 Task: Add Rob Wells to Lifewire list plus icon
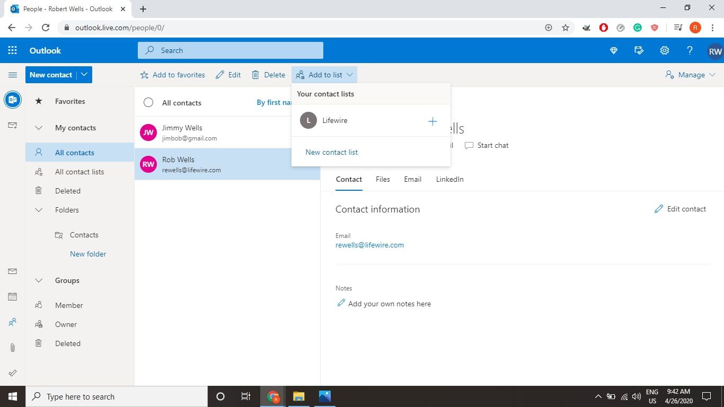432,121
